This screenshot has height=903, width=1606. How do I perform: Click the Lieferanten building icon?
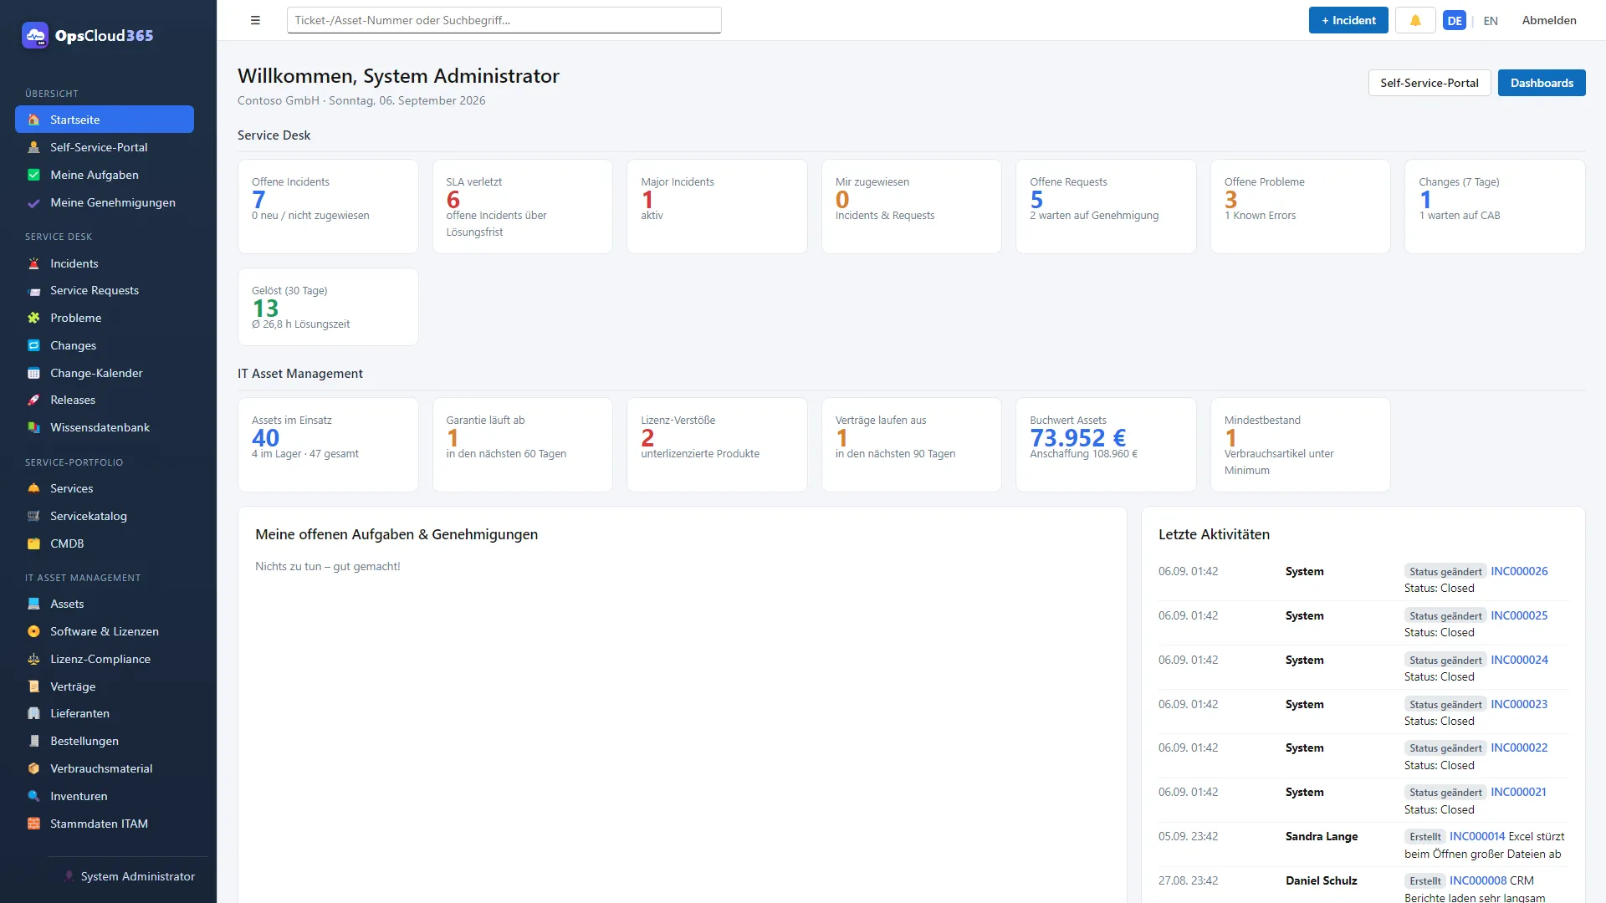[33, 713]
